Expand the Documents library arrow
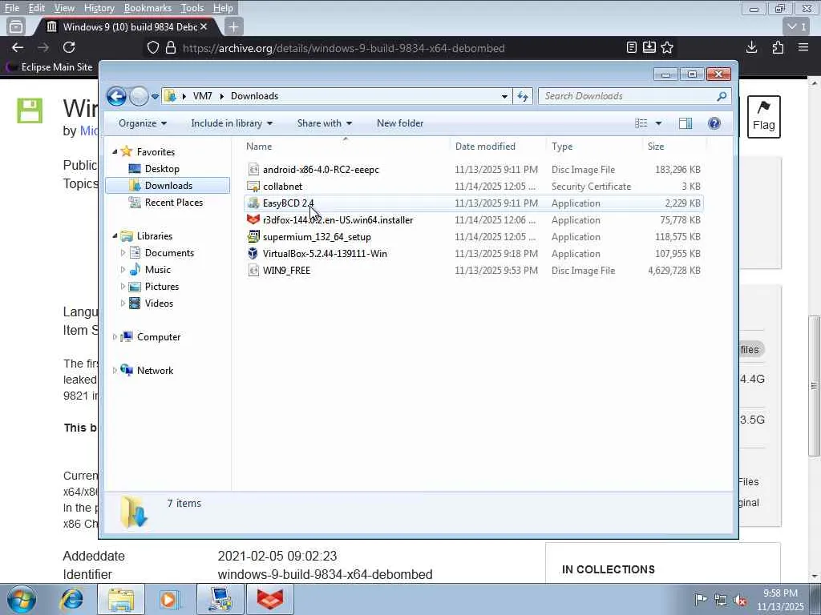 coord(123,252)
